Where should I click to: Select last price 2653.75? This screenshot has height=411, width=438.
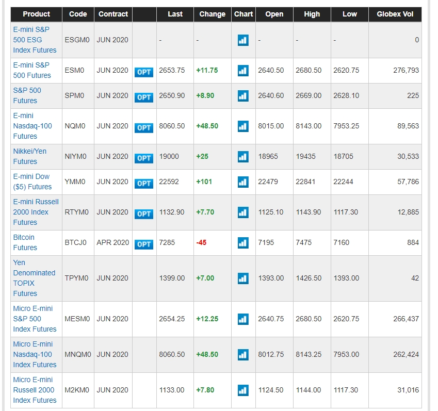[172, 70]
